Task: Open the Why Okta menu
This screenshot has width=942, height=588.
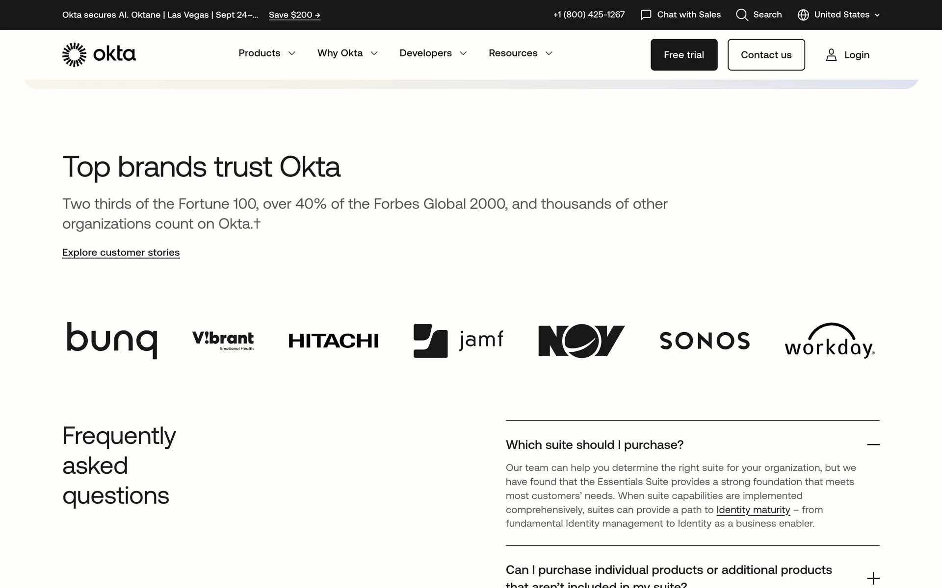Action: tap(347, 53)
